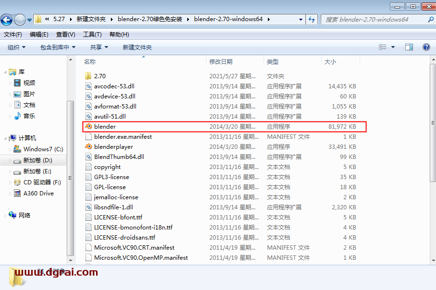This screenshot has height=290, width=436.
Task: Expand the 网络 tree node
Action: [5, 216]
